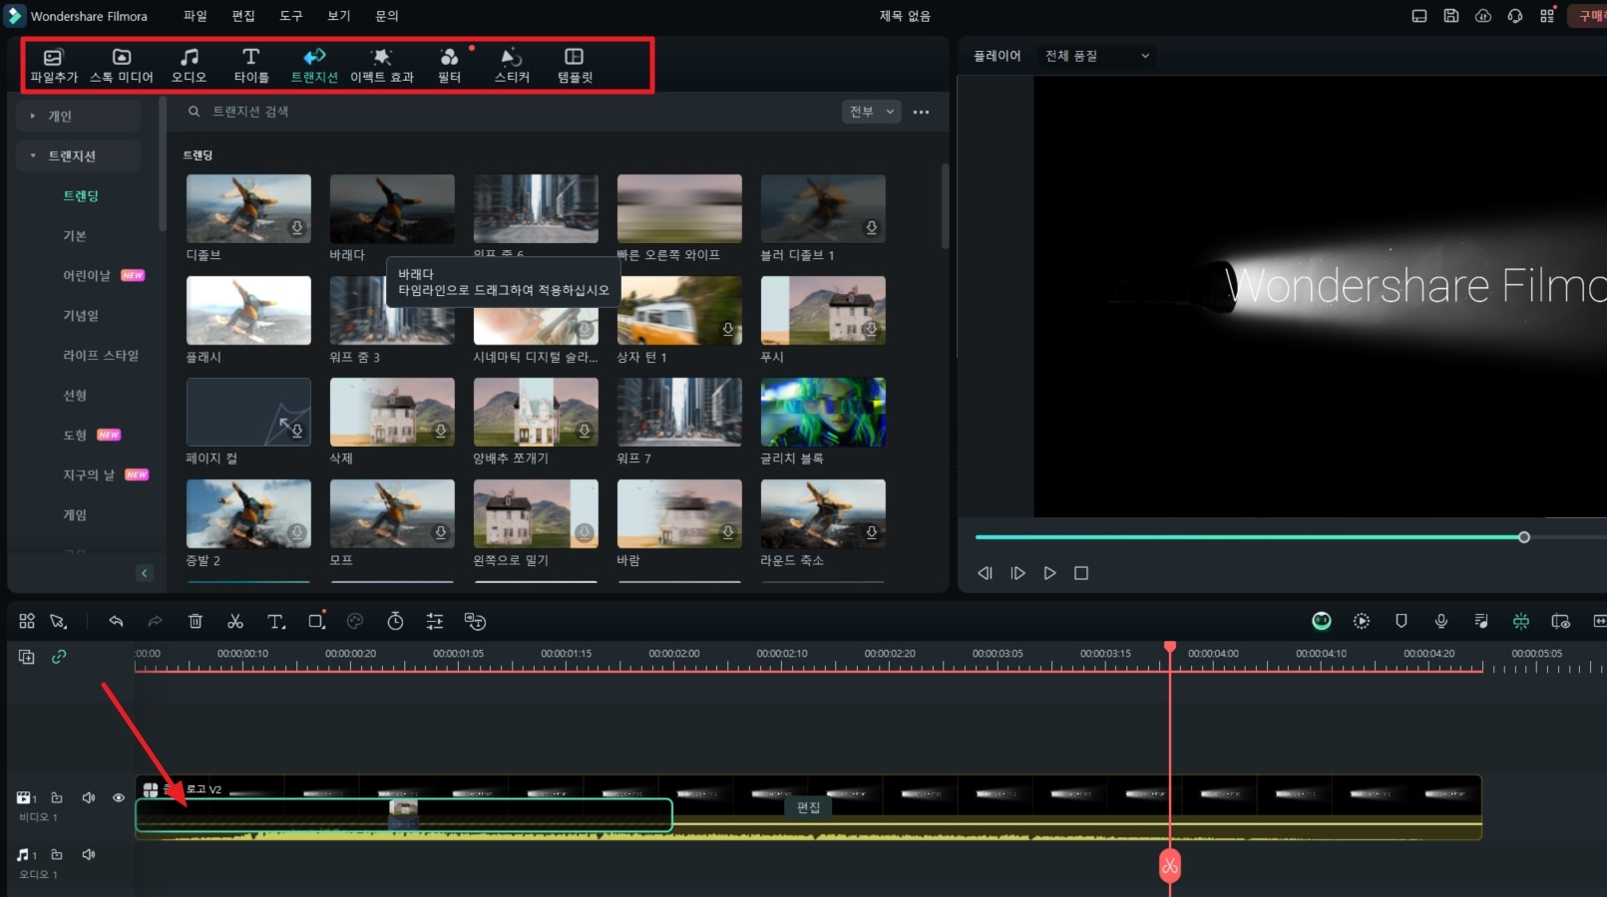Expand the 개인 category

pos(78,116)
